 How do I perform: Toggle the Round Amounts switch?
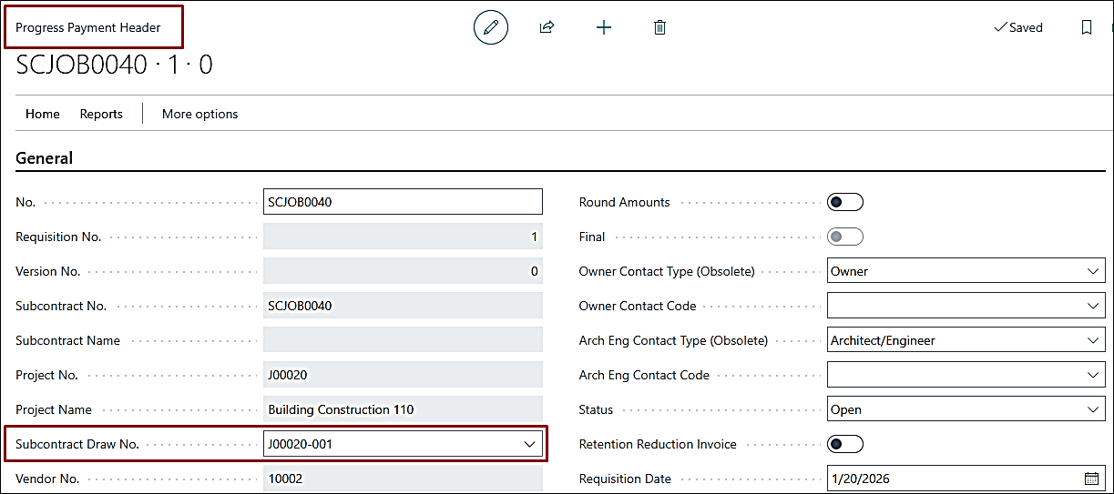tap(844, 202)
